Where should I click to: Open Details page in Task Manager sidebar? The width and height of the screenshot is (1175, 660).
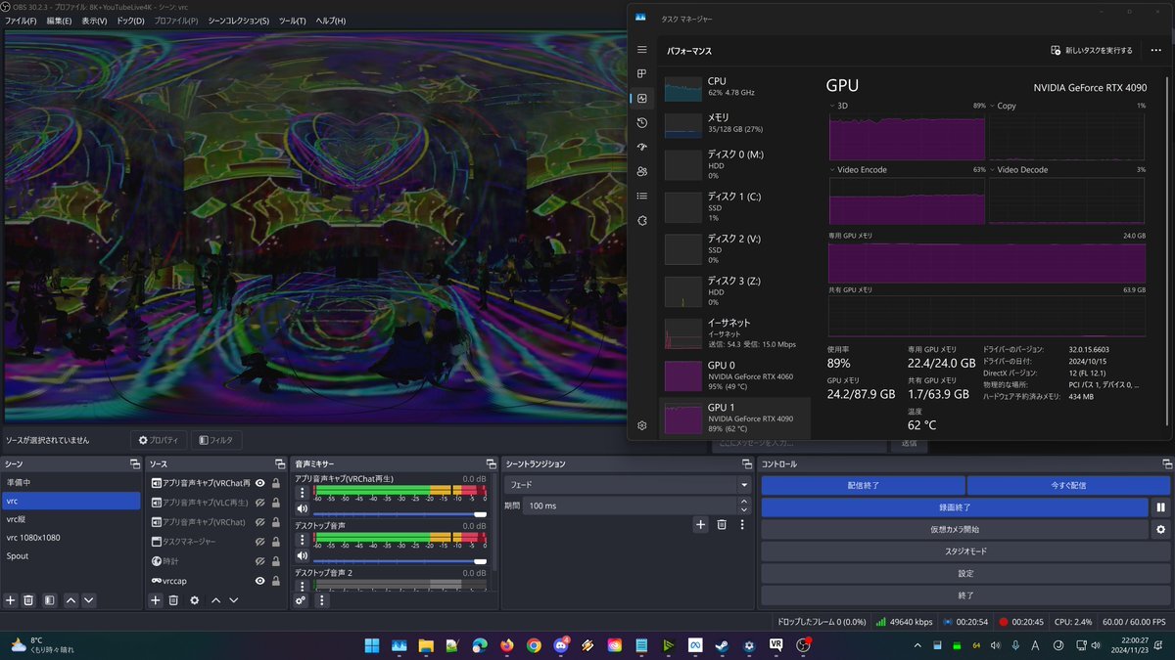coord(642,196)
